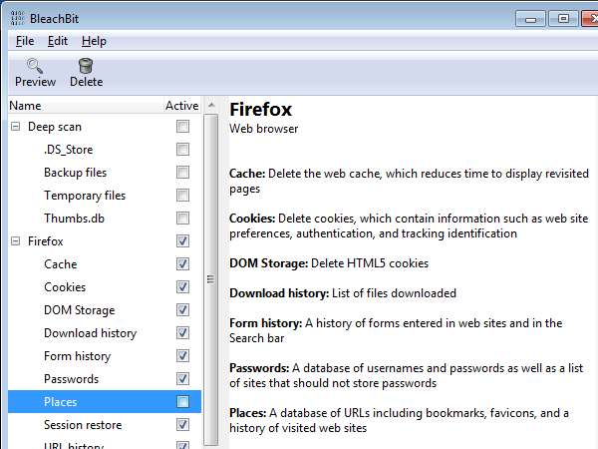
Task: Uncheck the Passwords checkbox
Action: tap(182, 379)
